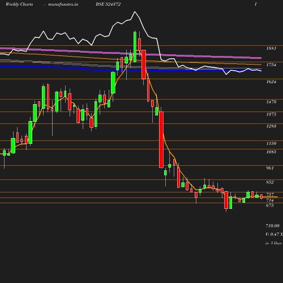This screenshot has height=283, width=283.
Task: Click the 'V: 0.47 X' volume text
Action: pos(274,234)
